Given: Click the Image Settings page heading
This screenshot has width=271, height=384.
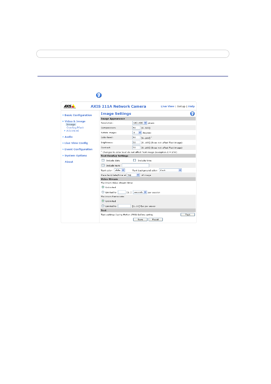Looking at the screenshot, I should tap(116, 113).
